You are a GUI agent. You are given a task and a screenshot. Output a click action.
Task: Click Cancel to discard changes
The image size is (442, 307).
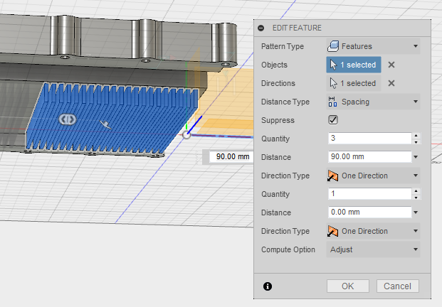[397, 286]
